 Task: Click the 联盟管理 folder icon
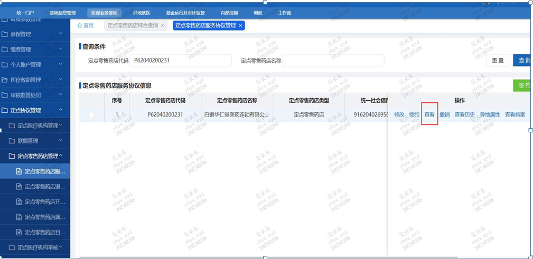12,140
